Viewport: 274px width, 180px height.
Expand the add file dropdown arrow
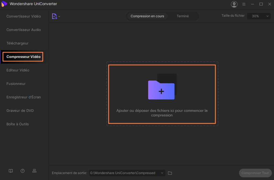(x=59, y=16)
